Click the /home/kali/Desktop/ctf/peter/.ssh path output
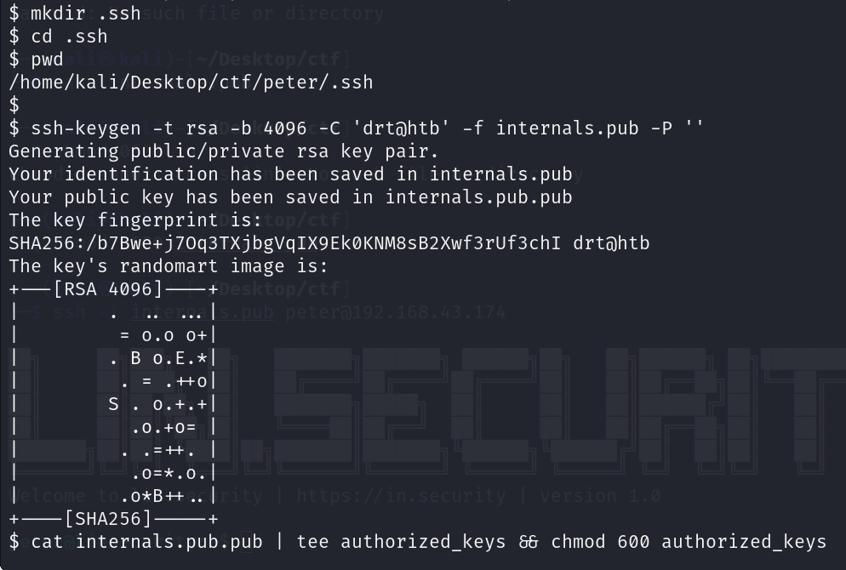 click(x=191, y=83)
